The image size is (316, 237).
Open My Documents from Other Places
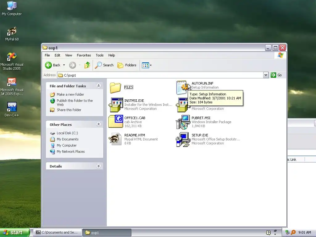click(x=68, y=139)
